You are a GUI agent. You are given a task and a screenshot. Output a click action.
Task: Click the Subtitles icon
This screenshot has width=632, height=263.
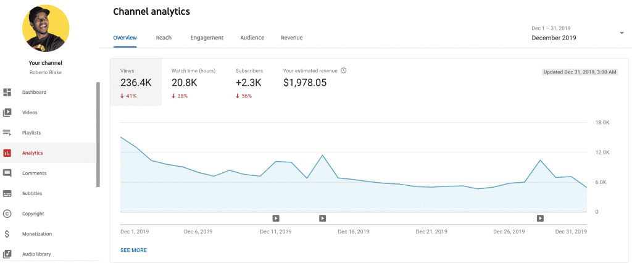click(7, 193)
